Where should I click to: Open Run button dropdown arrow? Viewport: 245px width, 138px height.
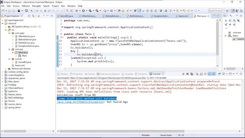click(87, 11)
